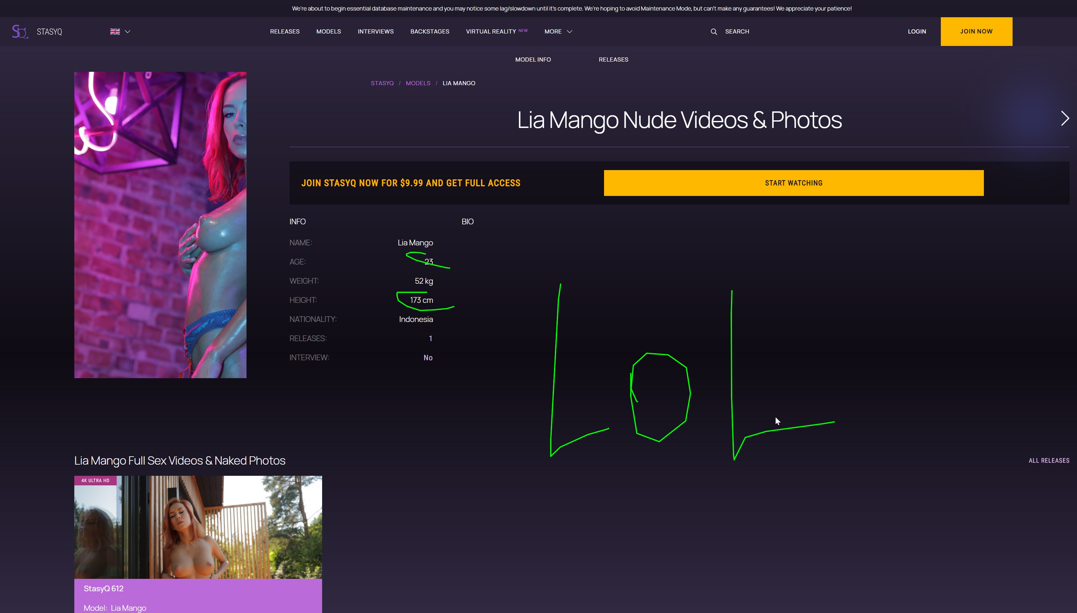
Task: Go to Interviews section
Action: (375, 32)
